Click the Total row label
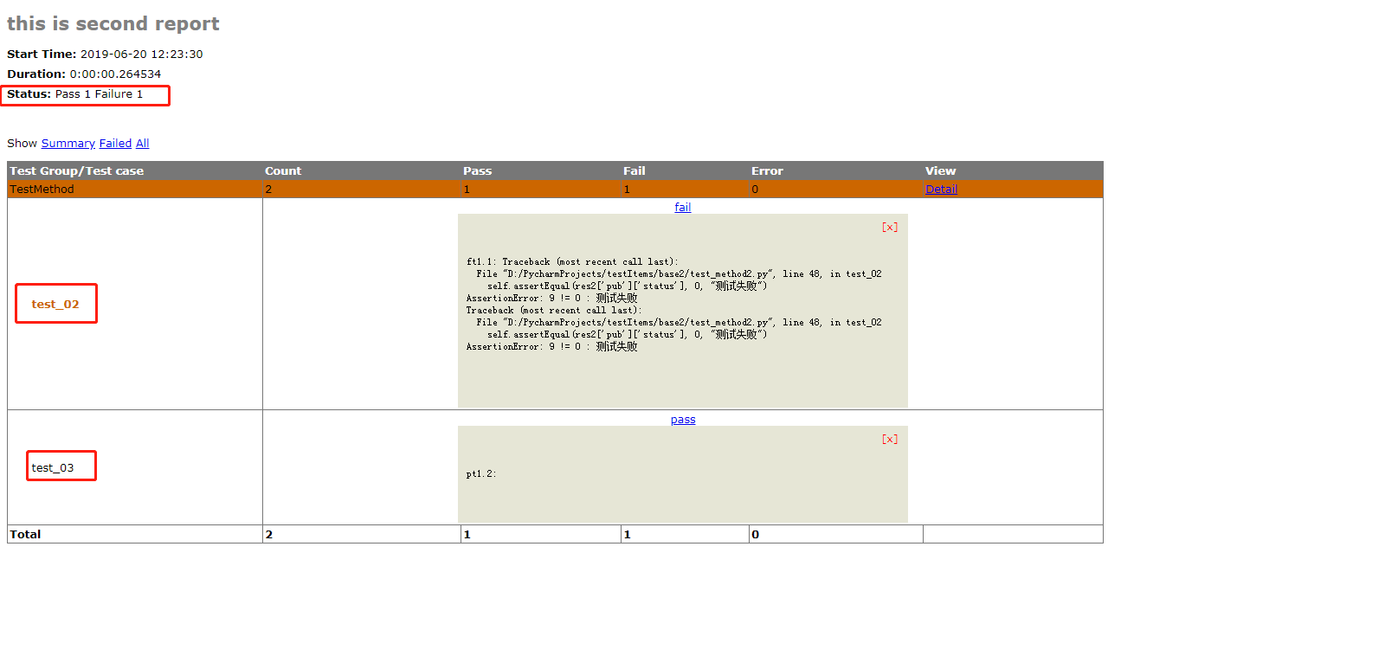The width and height of the screenshot is (1385, 656). click(x=25, y=535)
